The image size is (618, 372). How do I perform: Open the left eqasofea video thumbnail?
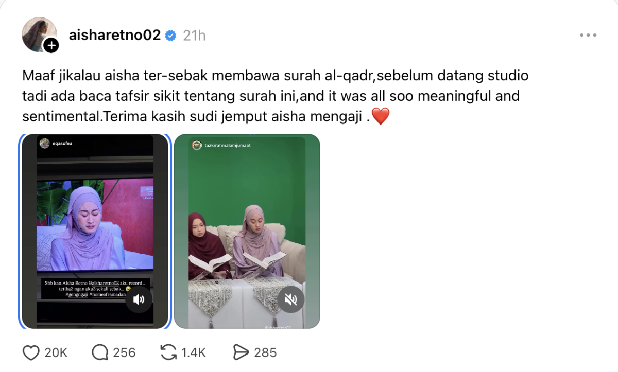(x=95, y=231)
